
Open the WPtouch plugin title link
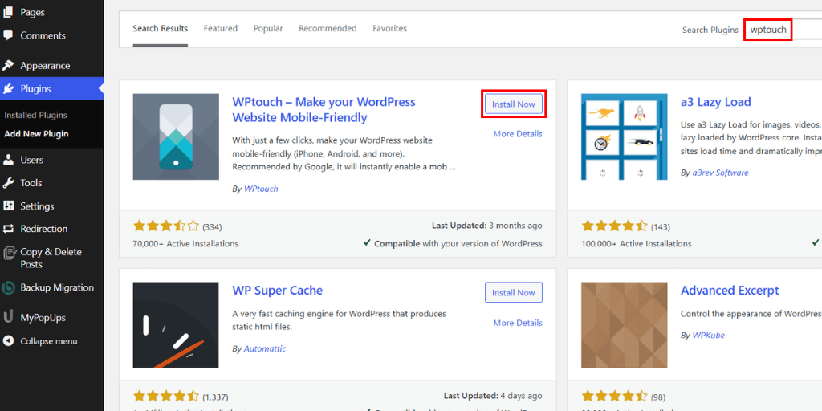pyautogui.click(x=324, y=109)
